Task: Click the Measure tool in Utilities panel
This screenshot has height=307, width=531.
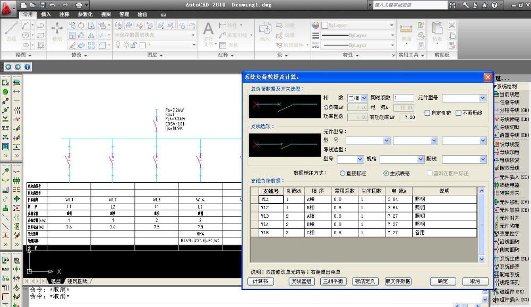Action: [x=406, y=32]
